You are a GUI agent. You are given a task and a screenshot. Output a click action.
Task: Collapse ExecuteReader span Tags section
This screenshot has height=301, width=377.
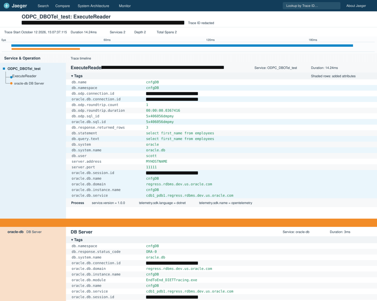point(77,76)
